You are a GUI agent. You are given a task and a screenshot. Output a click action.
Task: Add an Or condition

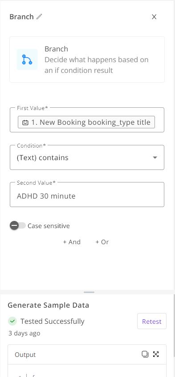(x=102, y=242)
